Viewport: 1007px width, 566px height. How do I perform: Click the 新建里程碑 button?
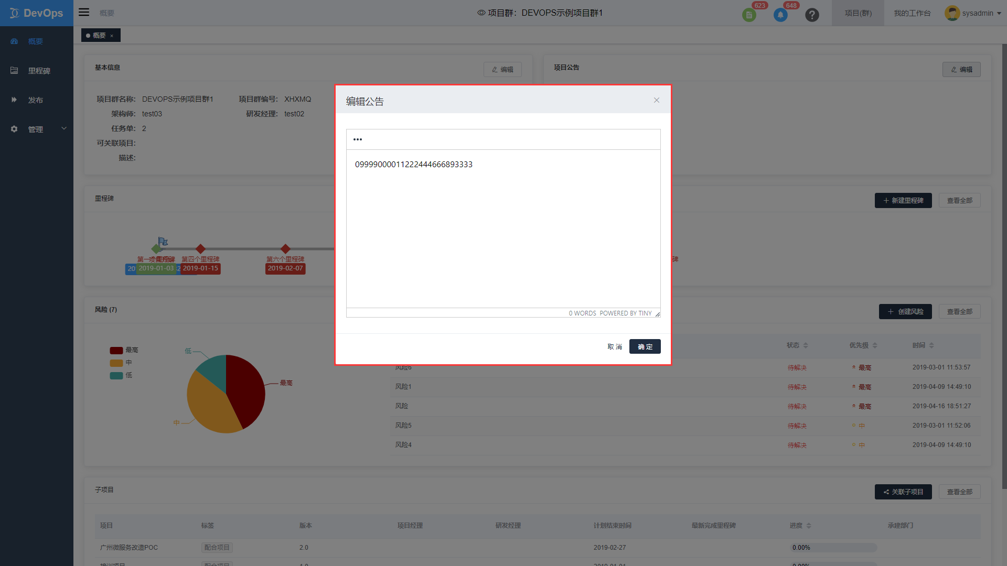click(x=903, y=200)
